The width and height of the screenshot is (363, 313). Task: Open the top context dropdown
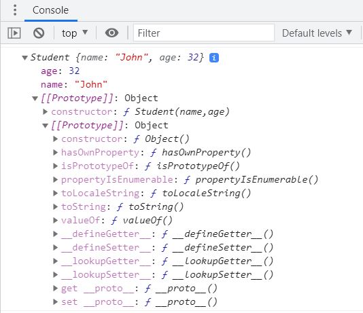pyautogui.click(x=75, y=33)
